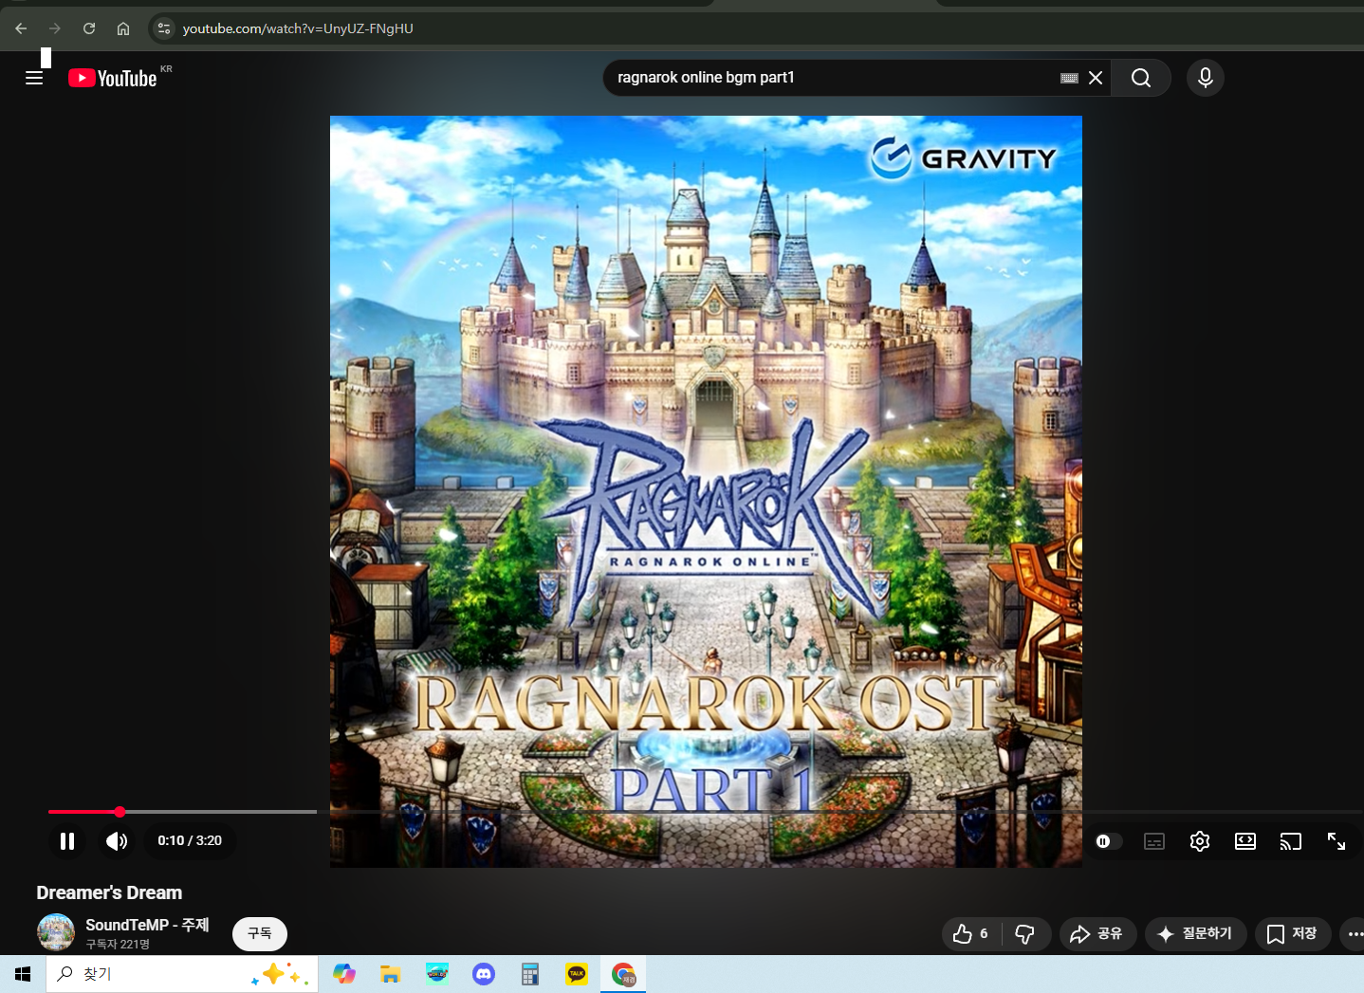Image resolution: width=1364 pixels, height=993 pixels.
Task: Mute the video volume
Action: coord(117,841)
